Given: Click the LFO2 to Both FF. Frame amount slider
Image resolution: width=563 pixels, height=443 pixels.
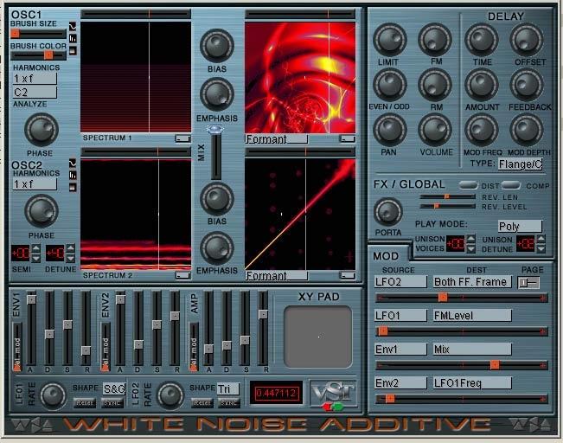Looking at the screenshot, I should 462,298.
